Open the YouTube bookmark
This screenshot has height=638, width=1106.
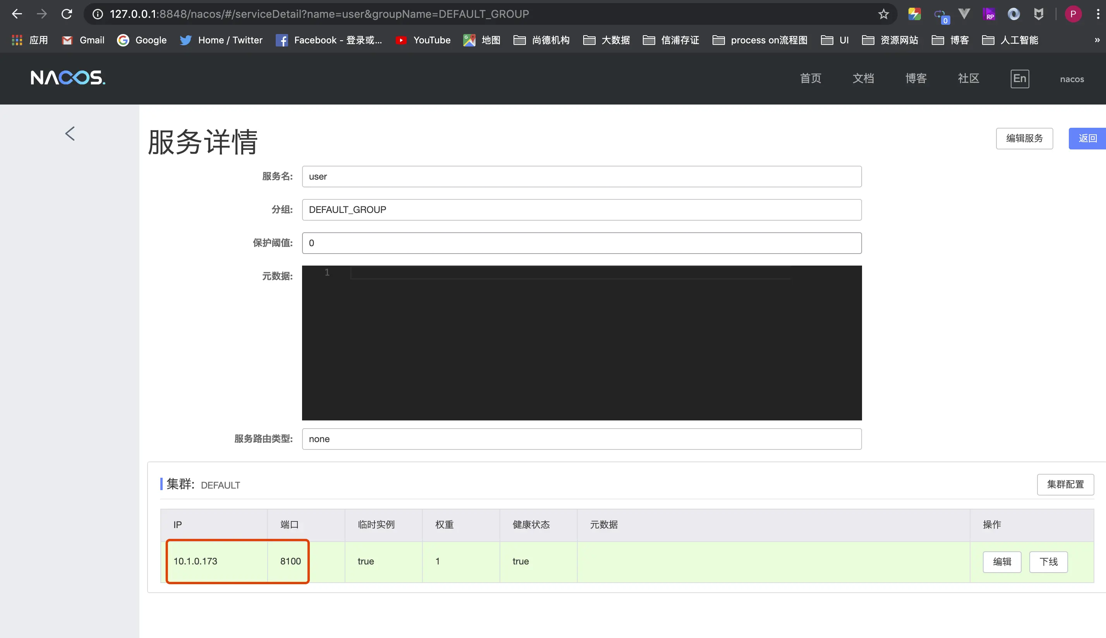coord(422,40)
